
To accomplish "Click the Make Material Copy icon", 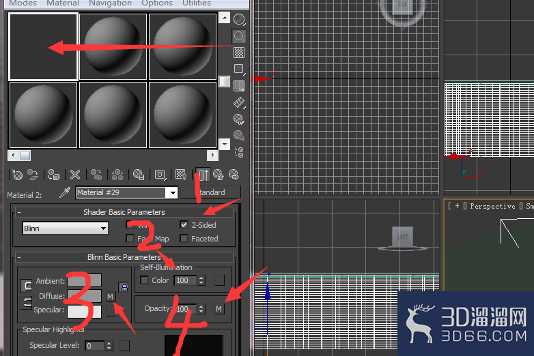I will point(96,175).
